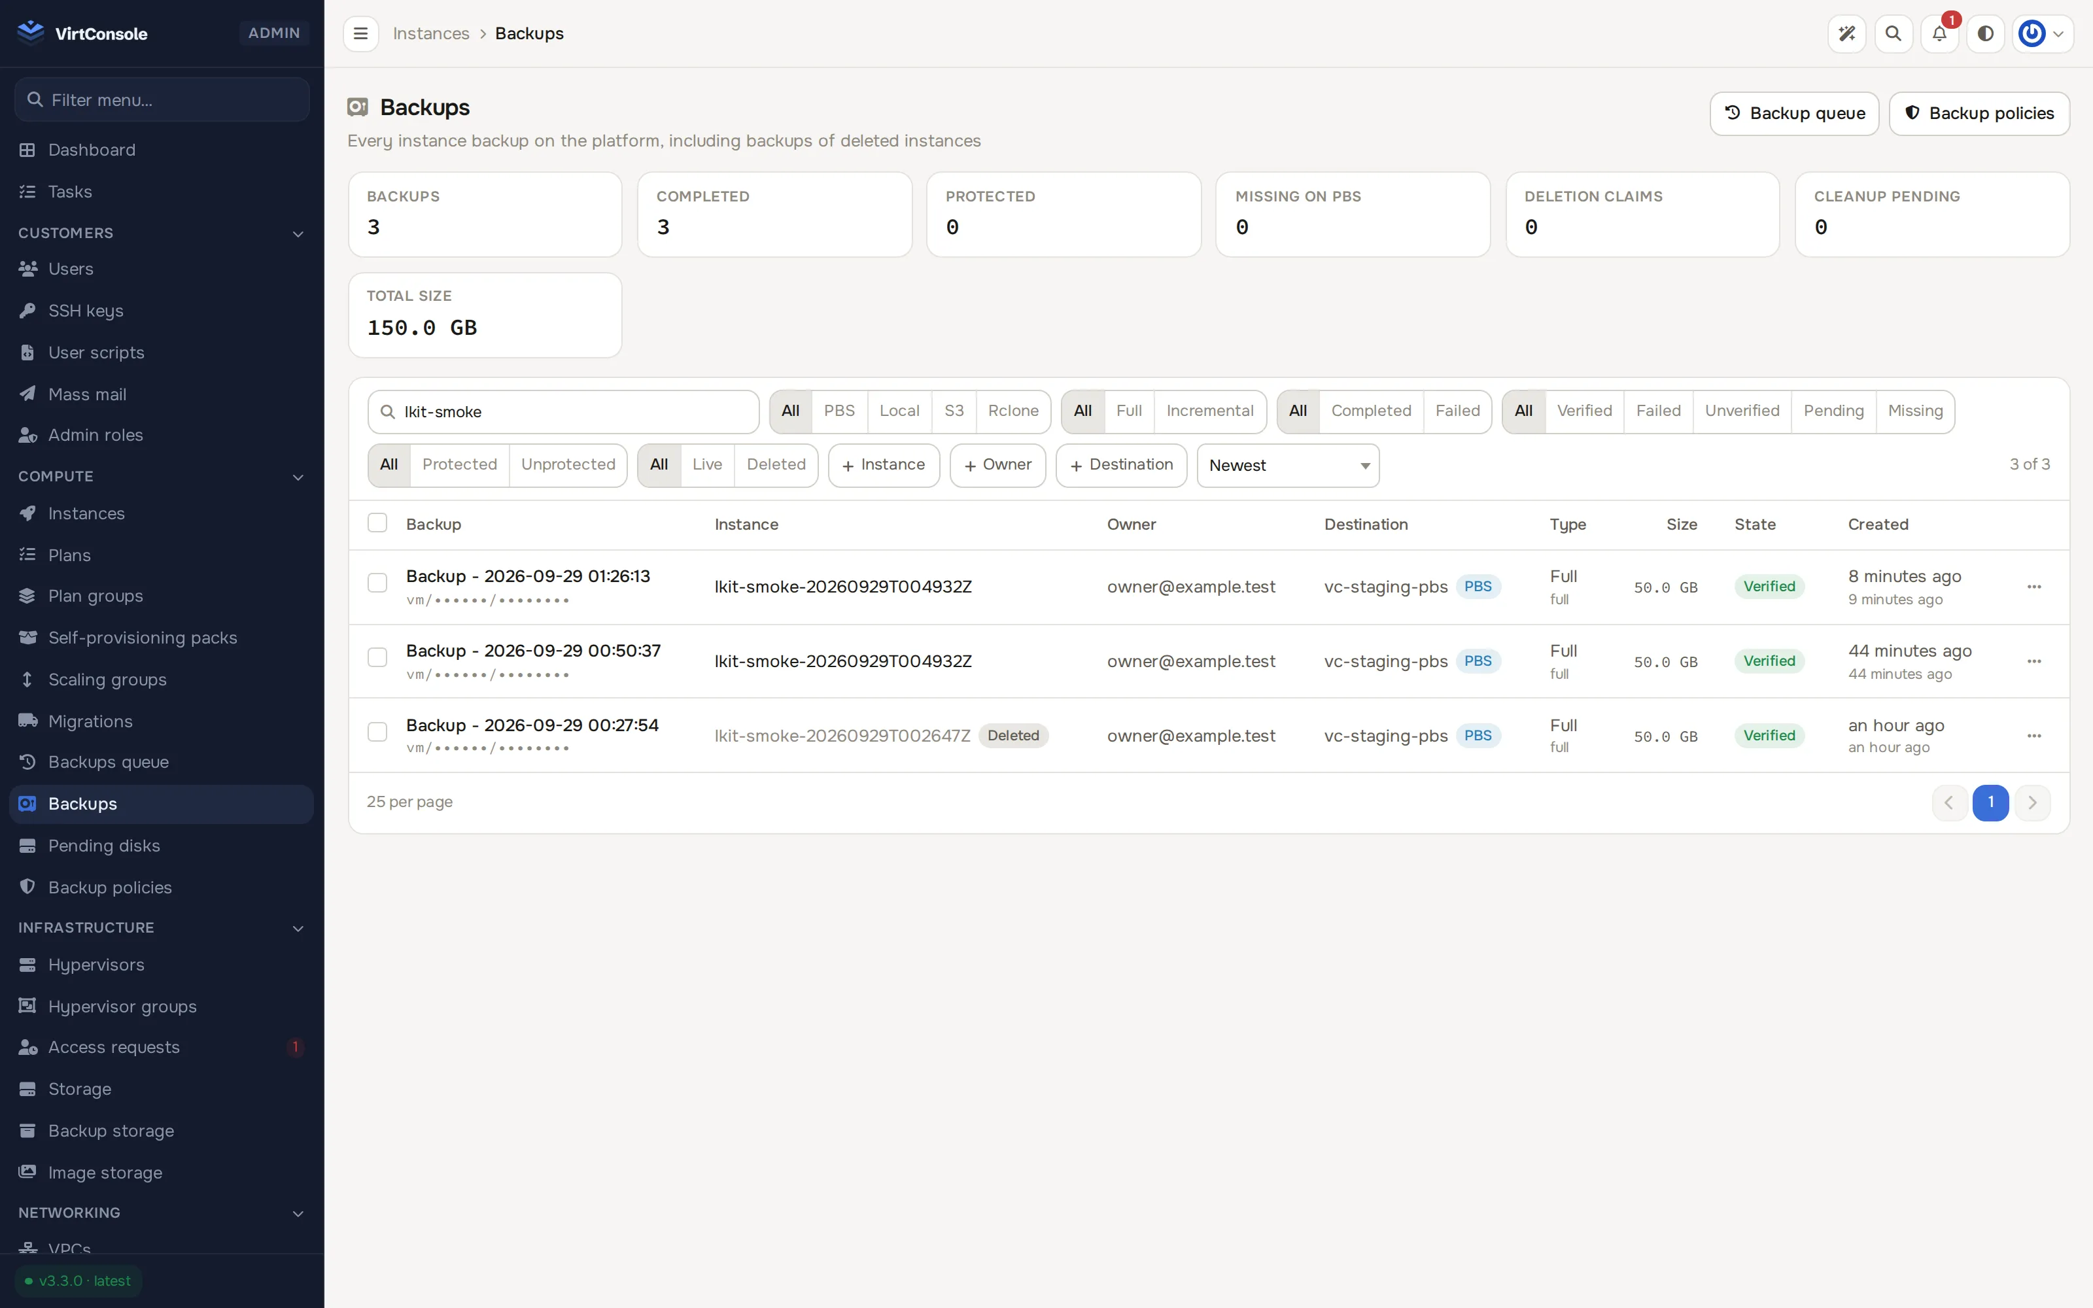Select S3 destination type filter
Screen dimensions: 2093x1308
click(954, 411)
